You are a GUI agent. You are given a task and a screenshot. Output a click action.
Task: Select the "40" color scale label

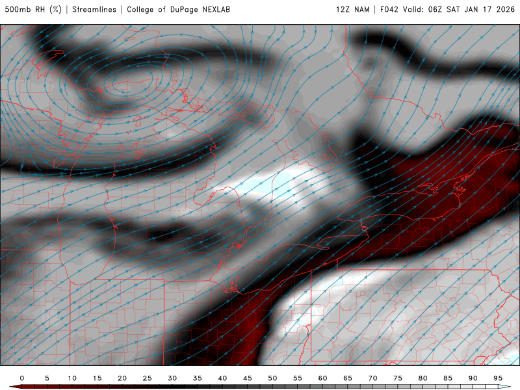pyautogui.click(x=222, y=378)
